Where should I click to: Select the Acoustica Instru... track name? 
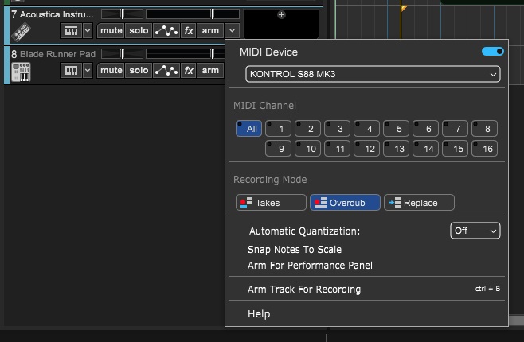coord(57,14)
